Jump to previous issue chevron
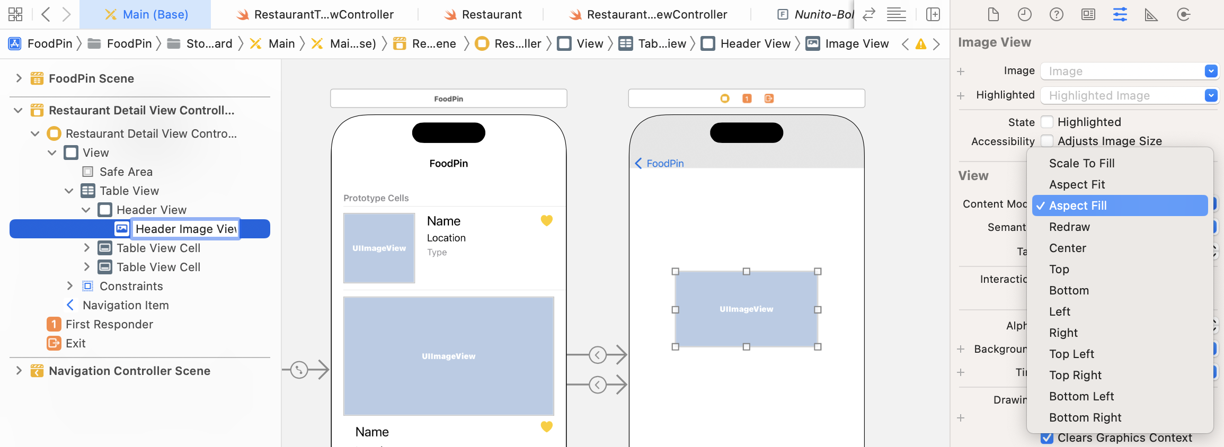 click(905, 44)
